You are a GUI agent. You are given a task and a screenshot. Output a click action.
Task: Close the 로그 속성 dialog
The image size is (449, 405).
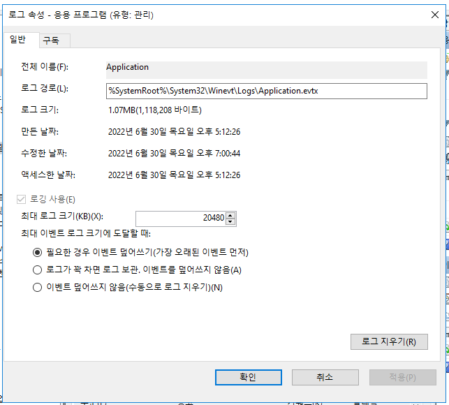(435, 15)
